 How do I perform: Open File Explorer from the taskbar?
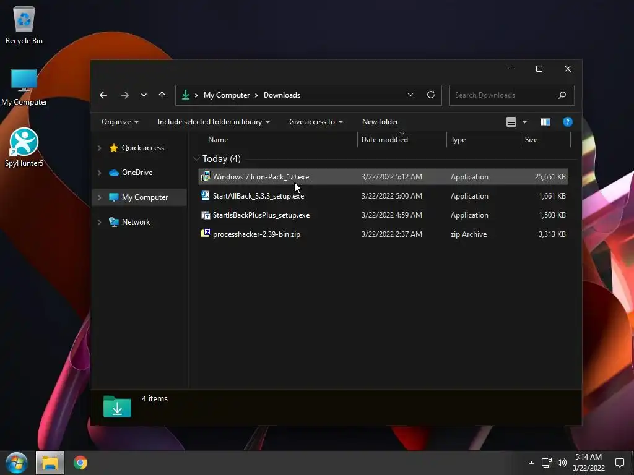(50, 463)
